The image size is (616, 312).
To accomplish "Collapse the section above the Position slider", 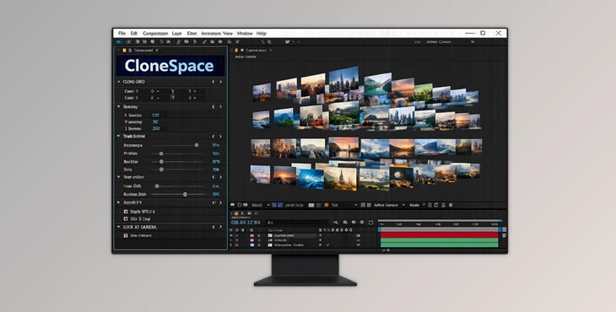I will pyautogui.click(x=119, y=136).
